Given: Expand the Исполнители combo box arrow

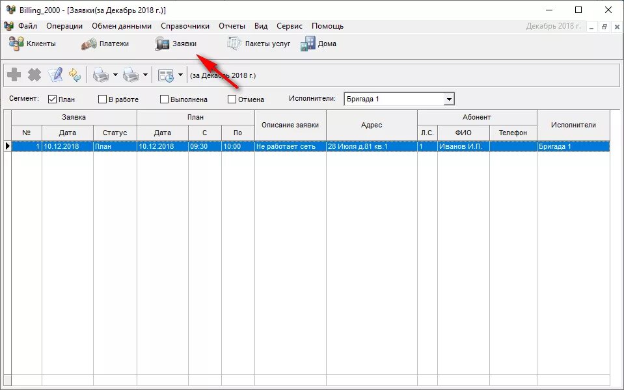Looking at the screenshot, I should (449, 99).
